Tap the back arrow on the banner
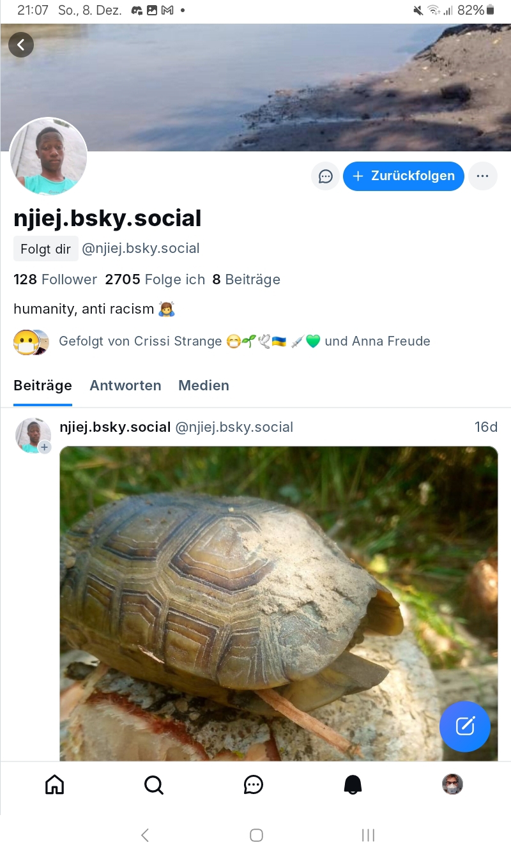Image resolution: width=511 pixels, height=856 pixels. coord(21,45)
